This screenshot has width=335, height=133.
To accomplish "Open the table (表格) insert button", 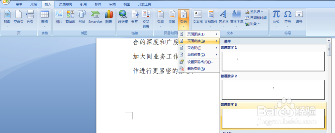I will (45, 19).
